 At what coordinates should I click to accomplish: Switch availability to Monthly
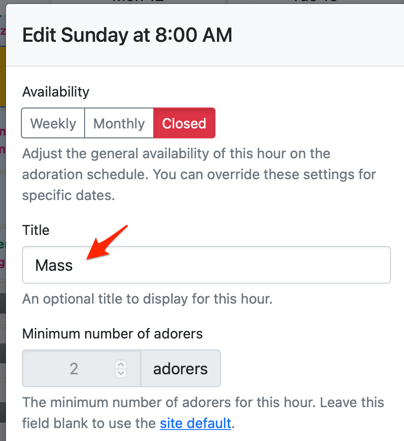119,123
